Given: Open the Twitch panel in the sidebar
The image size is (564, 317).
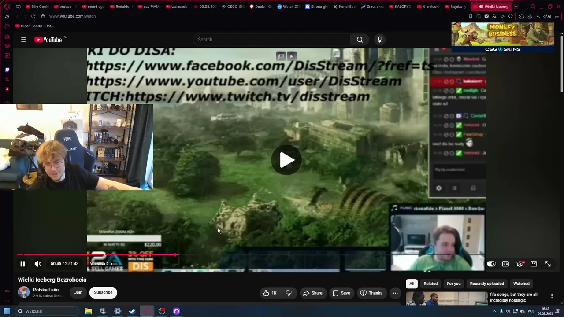Looking at the screenshot, I should (7, 70).
